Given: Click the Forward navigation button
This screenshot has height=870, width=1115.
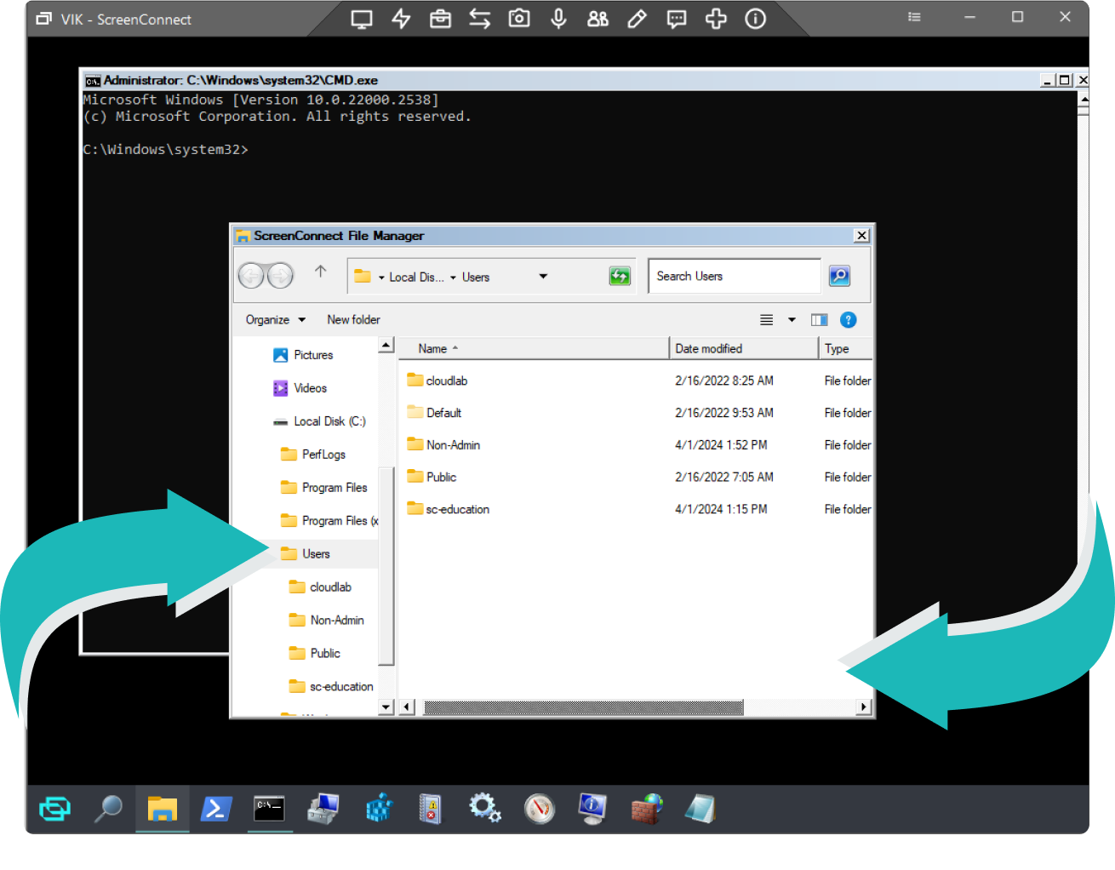Looking at the screenshot, I should pos(280,276).
